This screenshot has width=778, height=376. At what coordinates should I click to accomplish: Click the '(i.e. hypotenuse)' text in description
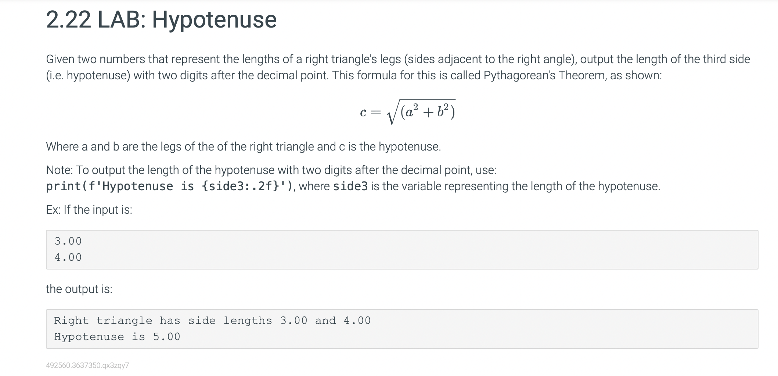[88, 75]
